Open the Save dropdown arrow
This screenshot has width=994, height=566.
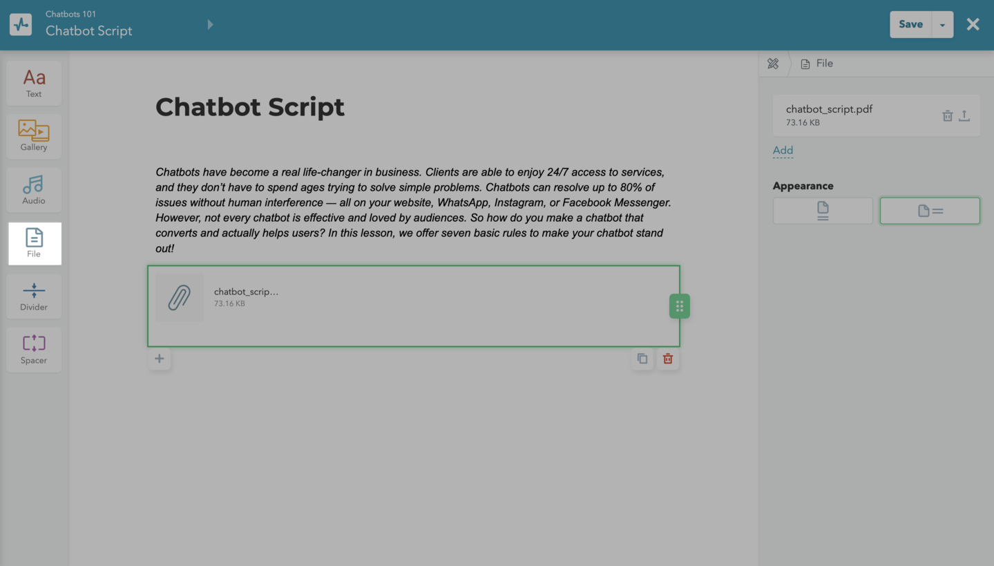(x=942, y=25)
